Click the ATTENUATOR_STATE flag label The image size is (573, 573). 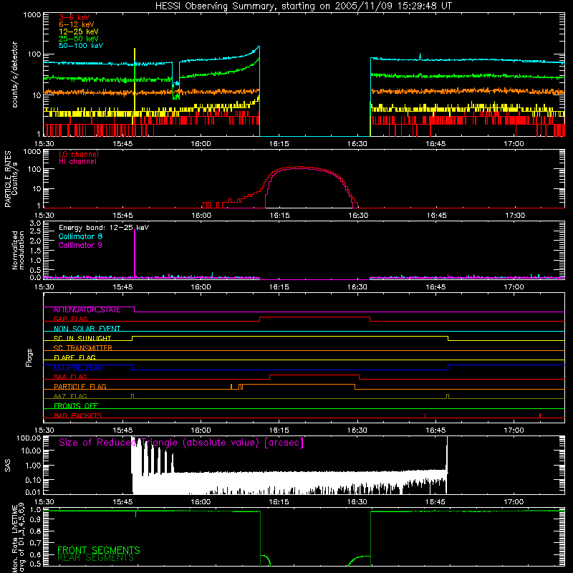(x=87, y=310)
